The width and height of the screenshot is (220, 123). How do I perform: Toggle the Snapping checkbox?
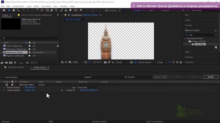(107, 11)
